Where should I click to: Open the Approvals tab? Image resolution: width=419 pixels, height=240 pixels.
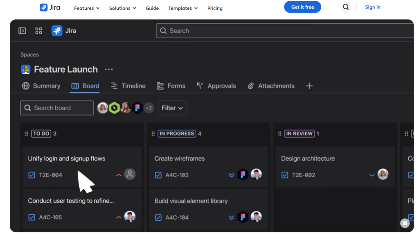[x=216, y=86]
